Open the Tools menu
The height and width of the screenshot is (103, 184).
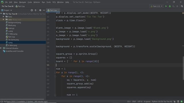49,2
